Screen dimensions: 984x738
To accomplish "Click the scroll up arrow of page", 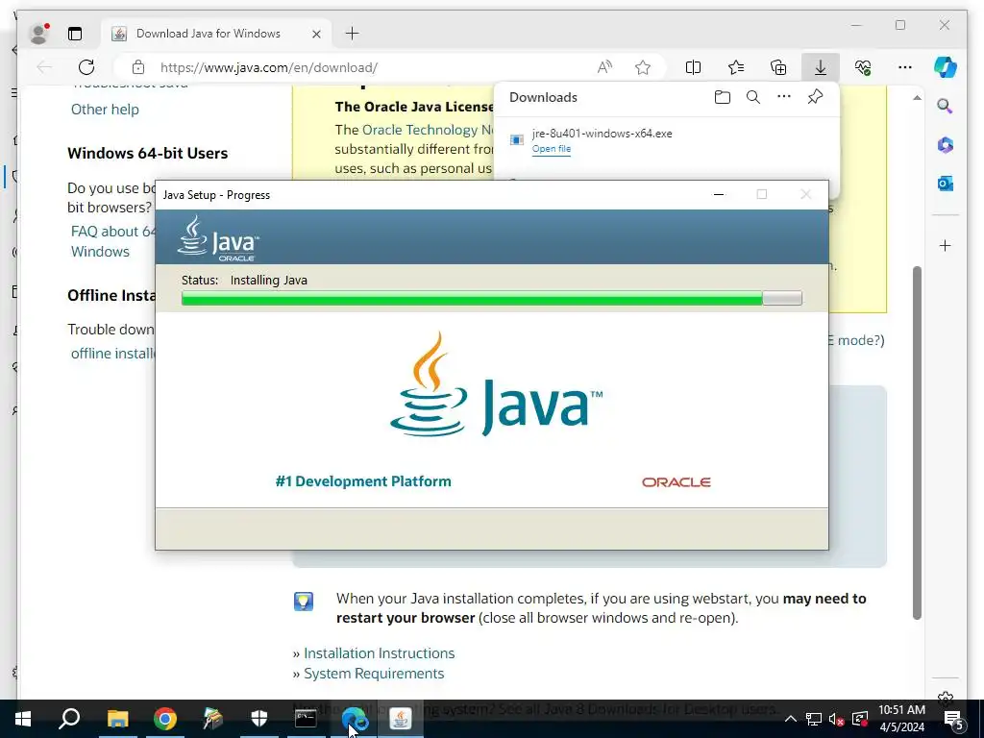I will 917,98.
